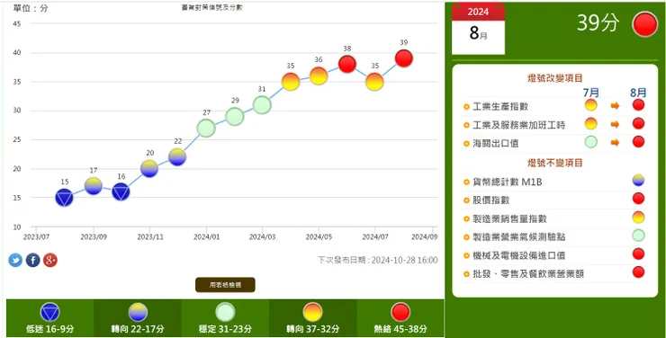Click red light for 批發、零售及餐飲業營業額
The height and width of the screenshot is (338, 666).
pyautogui.click(x=638, y=272)
